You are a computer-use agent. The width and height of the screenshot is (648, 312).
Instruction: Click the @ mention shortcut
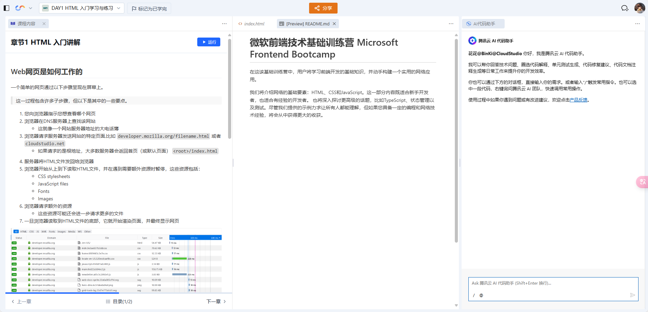pyautogui.click(x=481, y=295)
